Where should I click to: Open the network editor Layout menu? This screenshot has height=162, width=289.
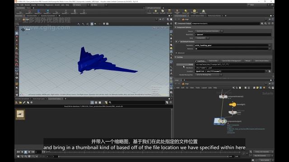(204, 88)
